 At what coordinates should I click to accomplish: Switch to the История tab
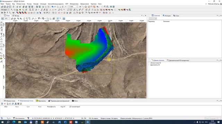coord(166,15)
